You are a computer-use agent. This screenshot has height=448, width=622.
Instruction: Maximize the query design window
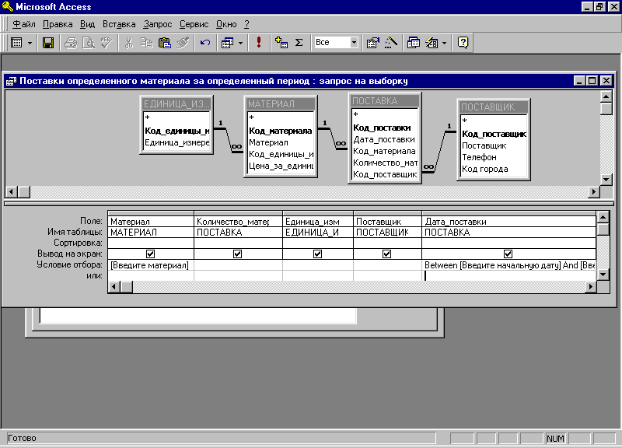(x=592, y=81)
